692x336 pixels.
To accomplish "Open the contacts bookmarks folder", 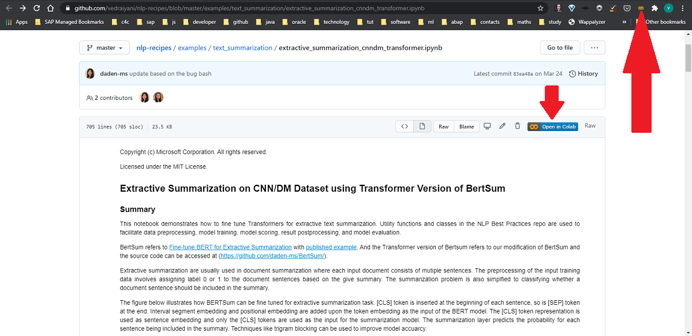I will (x=485, y=21).
